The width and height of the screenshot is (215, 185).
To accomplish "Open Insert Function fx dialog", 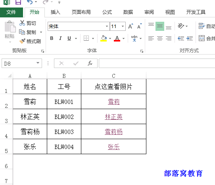I will pyautogui.click(x=90, y=63).
